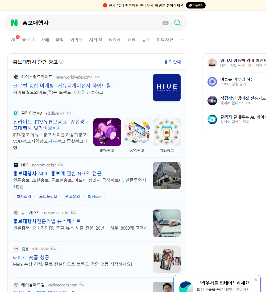This screenshot has height=292, width=266.
Task: Click the red warning icon in top banner
Action: (x=105, y=5)
